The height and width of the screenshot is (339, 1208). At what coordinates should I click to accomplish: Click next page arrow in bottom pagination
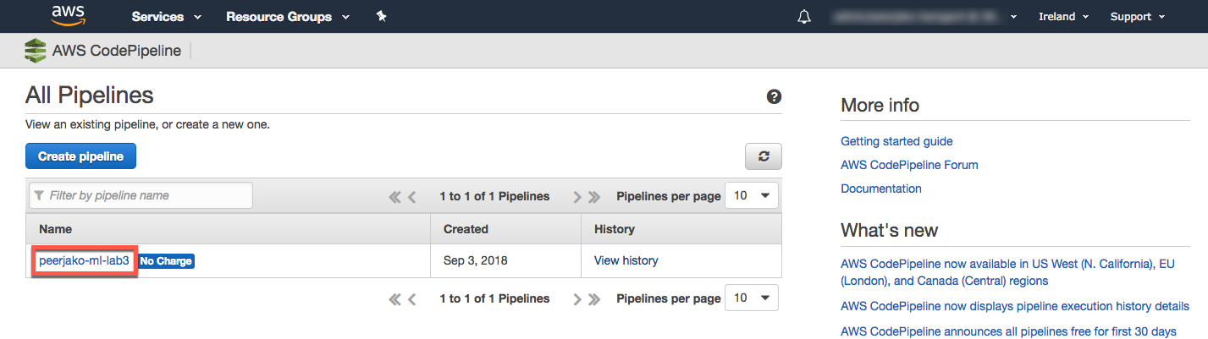(577, 298)
